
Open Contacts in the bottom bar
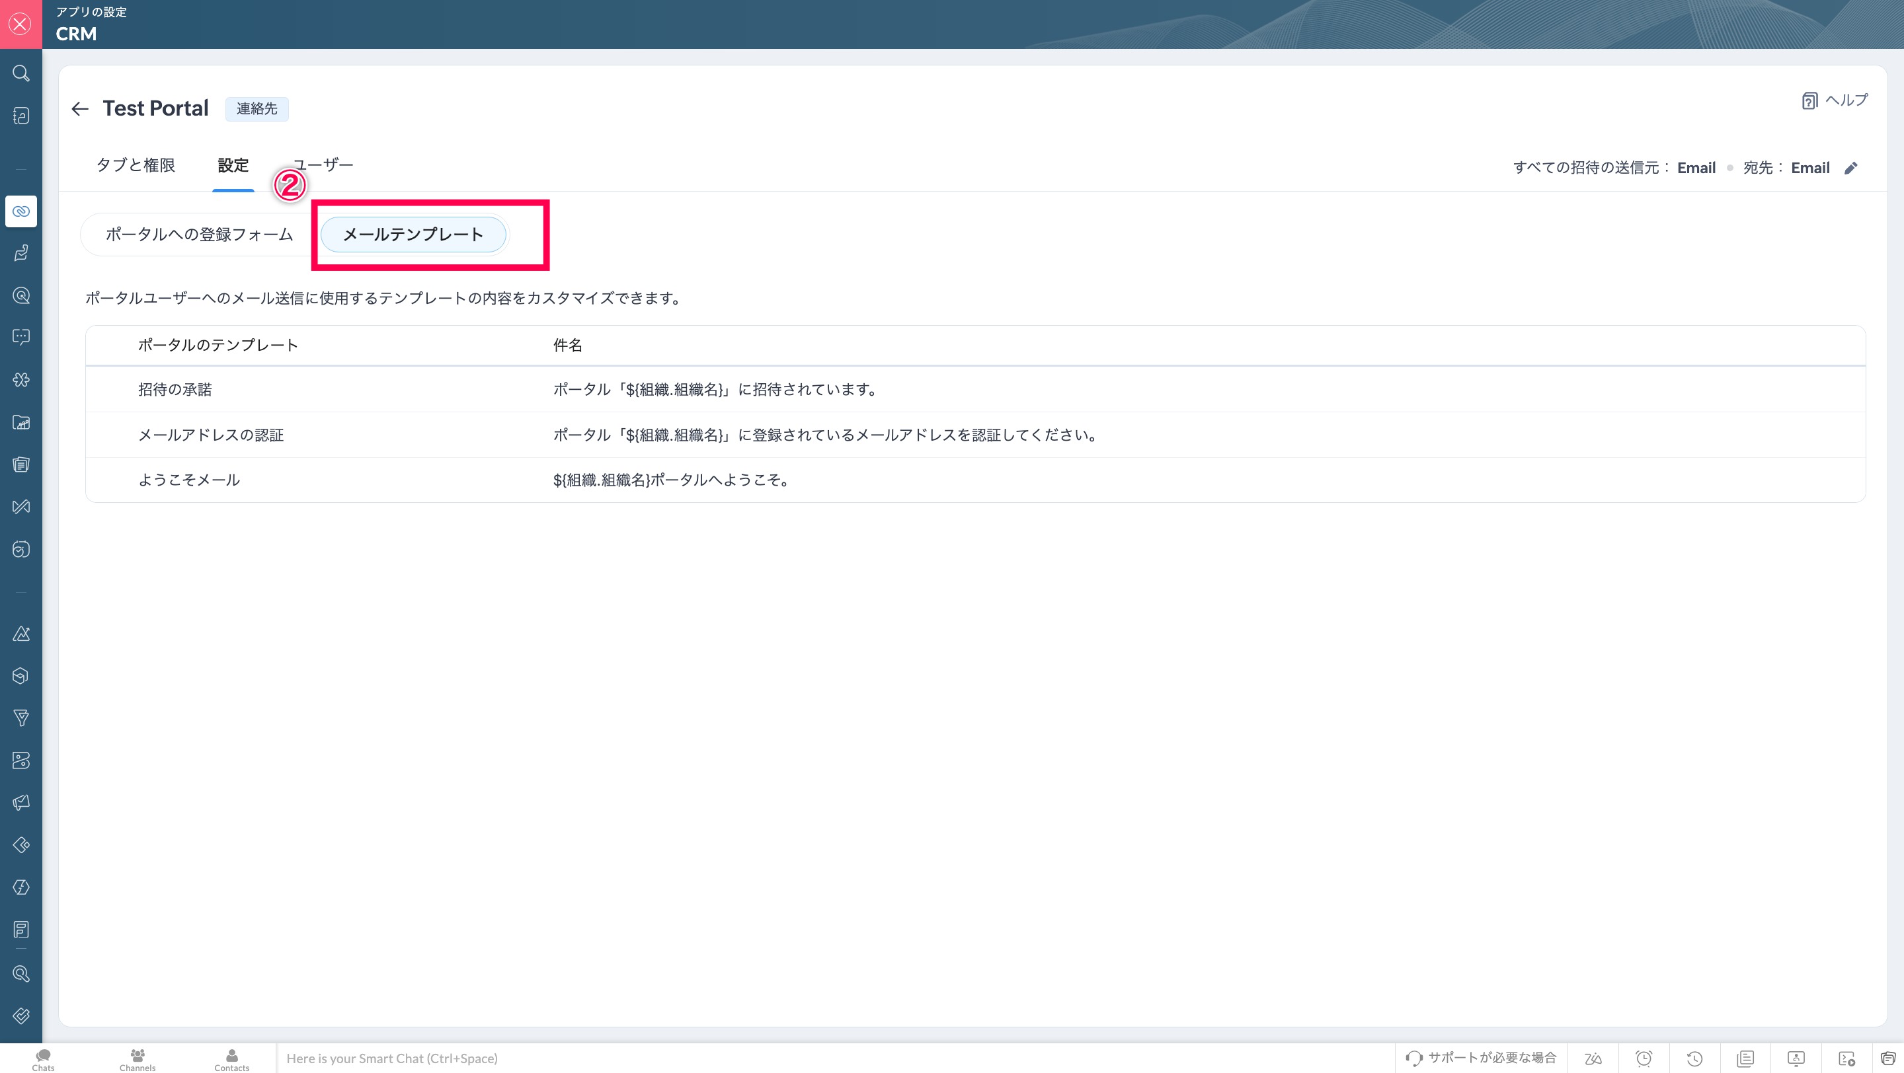(x=231, y=1059)
